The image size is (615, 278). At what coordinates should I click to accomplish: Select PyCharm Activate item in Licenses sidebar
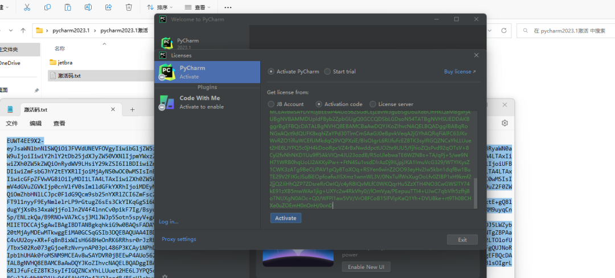click(207, 72)
